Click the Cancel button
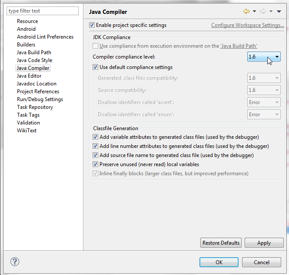 tap(262, 262)
